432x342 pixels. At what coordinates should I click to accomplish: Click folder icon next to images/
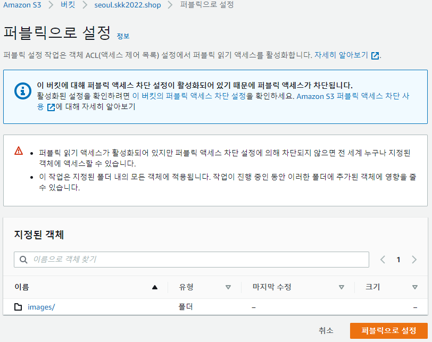coord(18,307)
